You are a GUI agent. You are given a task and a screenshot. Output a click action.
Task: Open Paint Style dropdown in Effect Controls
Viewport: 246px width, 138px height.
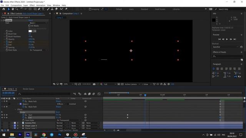[38, 50]
